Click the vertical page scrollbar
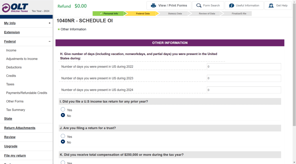The height and width of the screenshot is (164, 296). pyautogui.click(x=294, y=64)
